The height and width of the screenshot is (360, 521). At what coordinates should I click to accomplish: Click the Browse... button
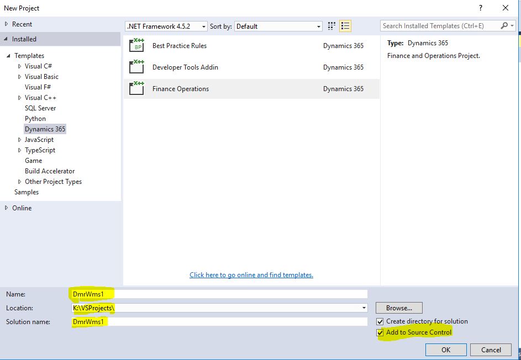click(x=399, y=308)
